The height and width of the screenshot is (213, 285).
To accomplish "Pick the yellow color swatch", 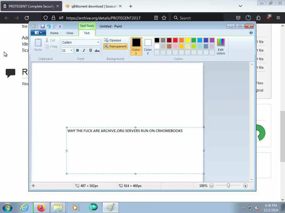I will pos(187,40).
